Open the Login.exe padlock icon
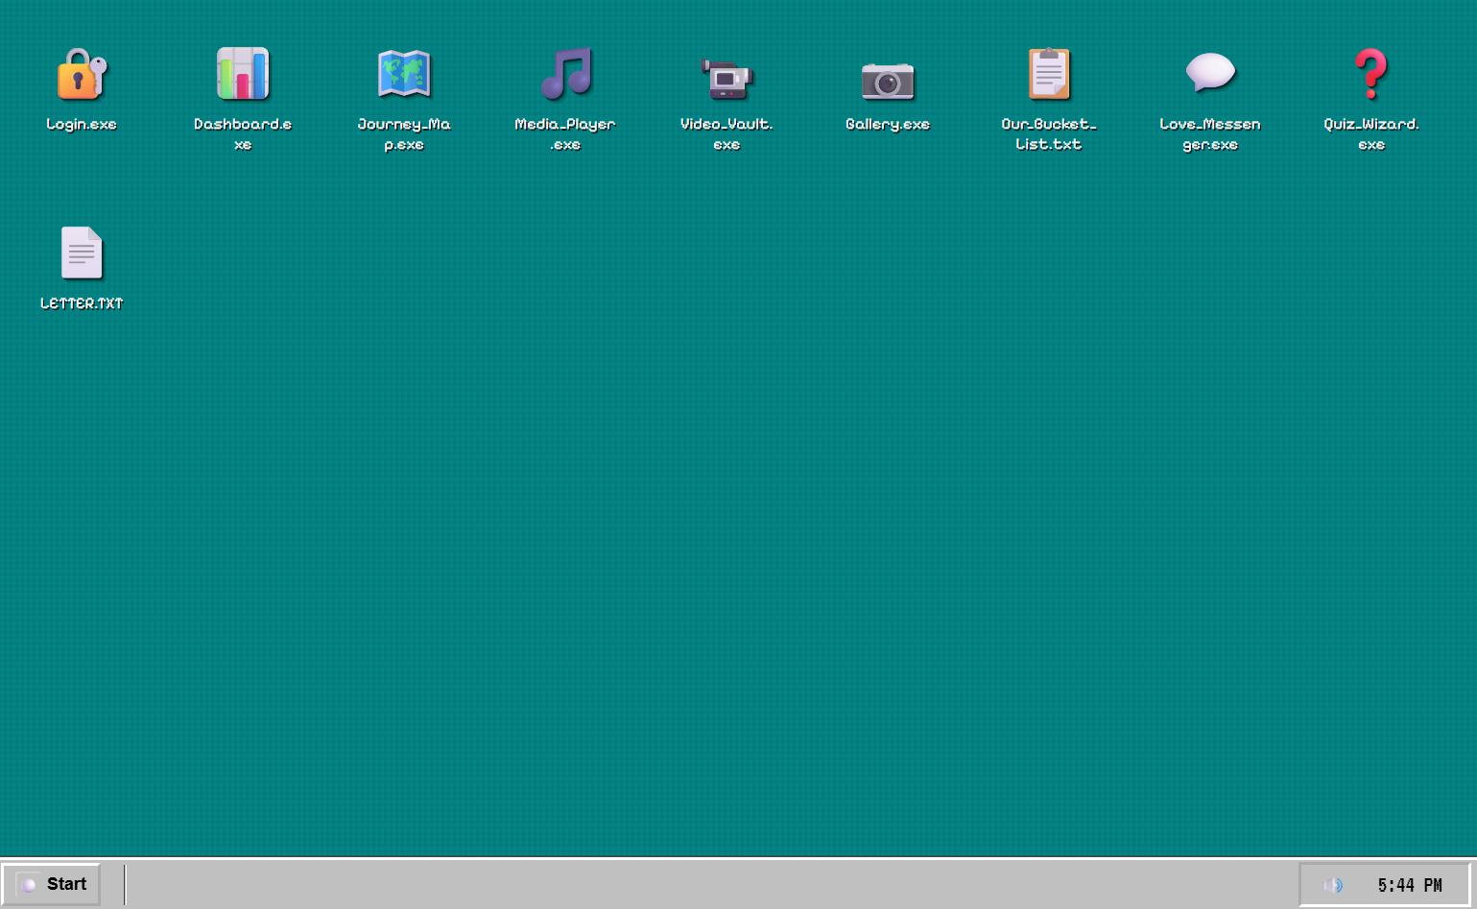The width and height of the screenshot is (1477, 909). (82, 75)
